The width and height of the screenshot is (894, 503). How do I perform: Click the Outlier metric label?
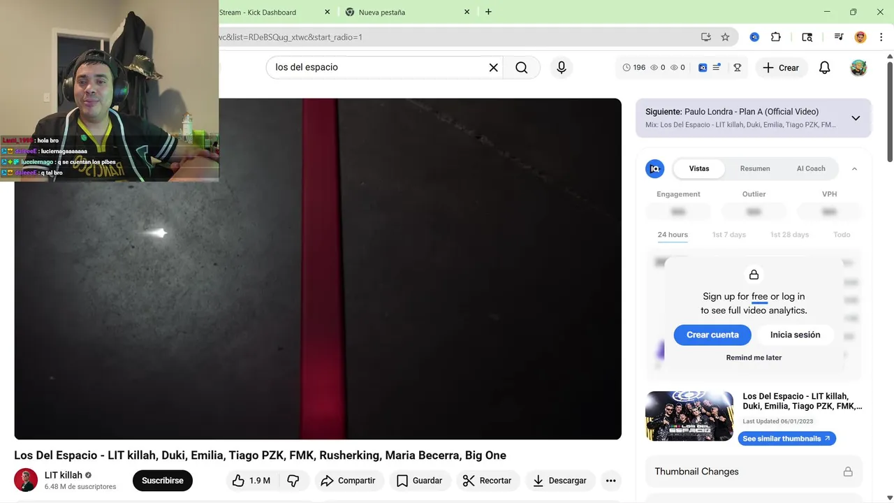[754, 194]
